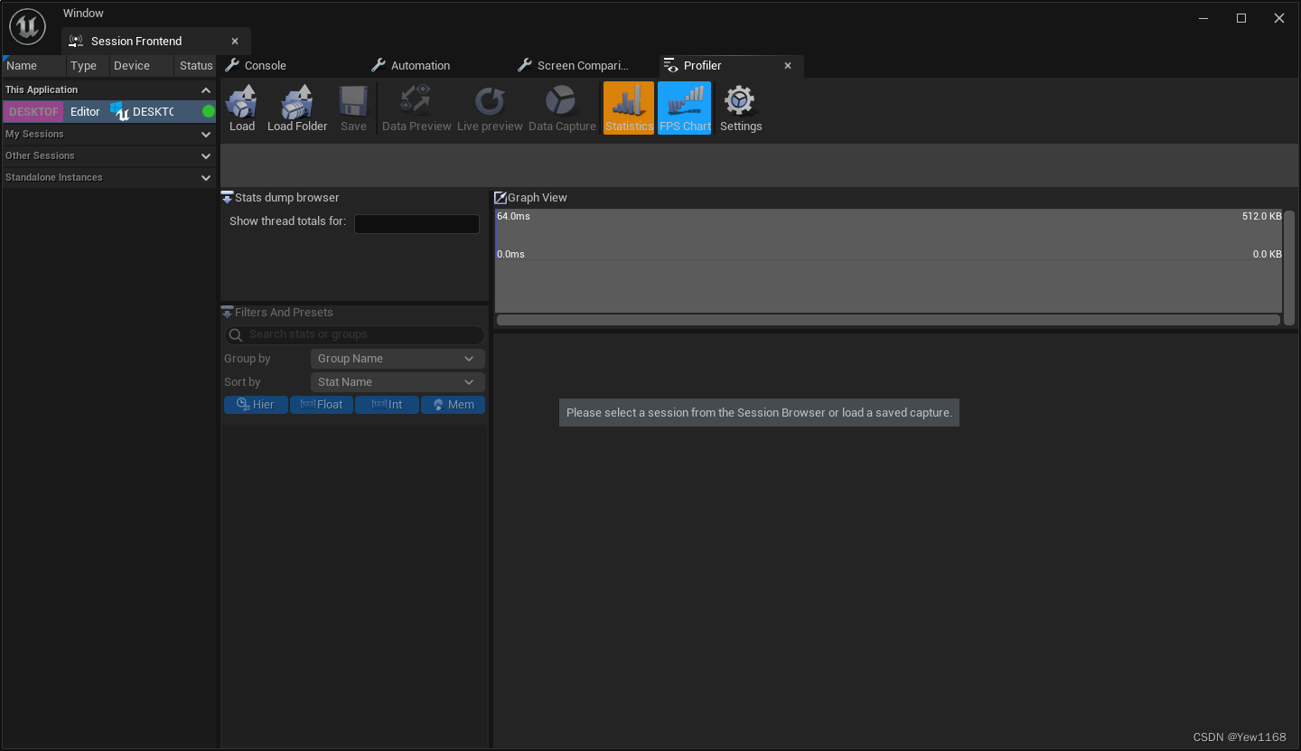The width and height of the screenshot is (1301, 751).
Task: Sort sessions by Device column header
Action: pos(142,65)
